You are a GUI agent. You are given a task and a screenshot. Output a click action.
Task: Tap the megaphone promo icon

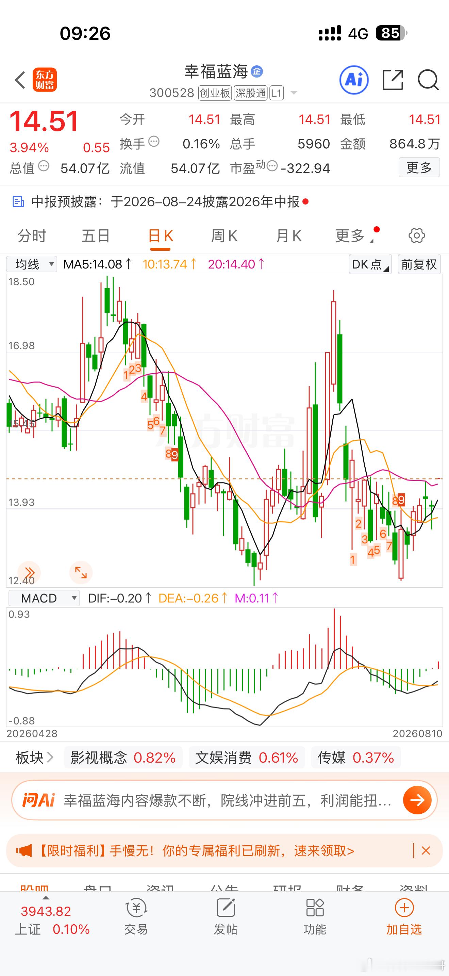(24, 851)
